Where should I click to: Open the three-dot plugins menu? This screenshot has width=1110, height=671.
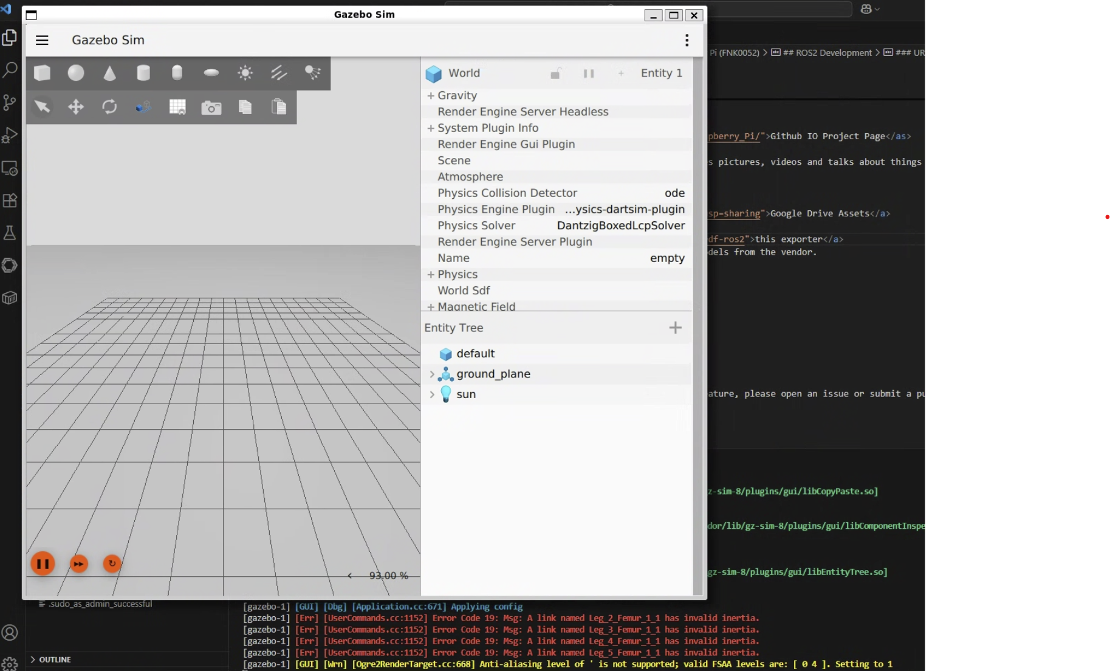click(x=687, y=40)
